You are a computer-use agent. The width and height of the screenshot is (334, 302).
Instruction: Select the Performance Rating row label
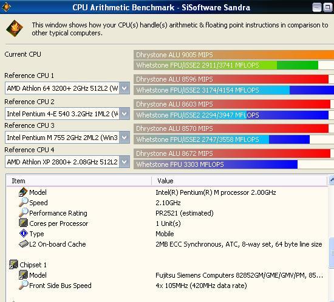coord(58,213)
